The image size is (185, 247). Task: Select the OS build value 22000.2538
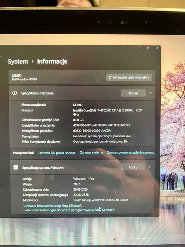point(81,195)
